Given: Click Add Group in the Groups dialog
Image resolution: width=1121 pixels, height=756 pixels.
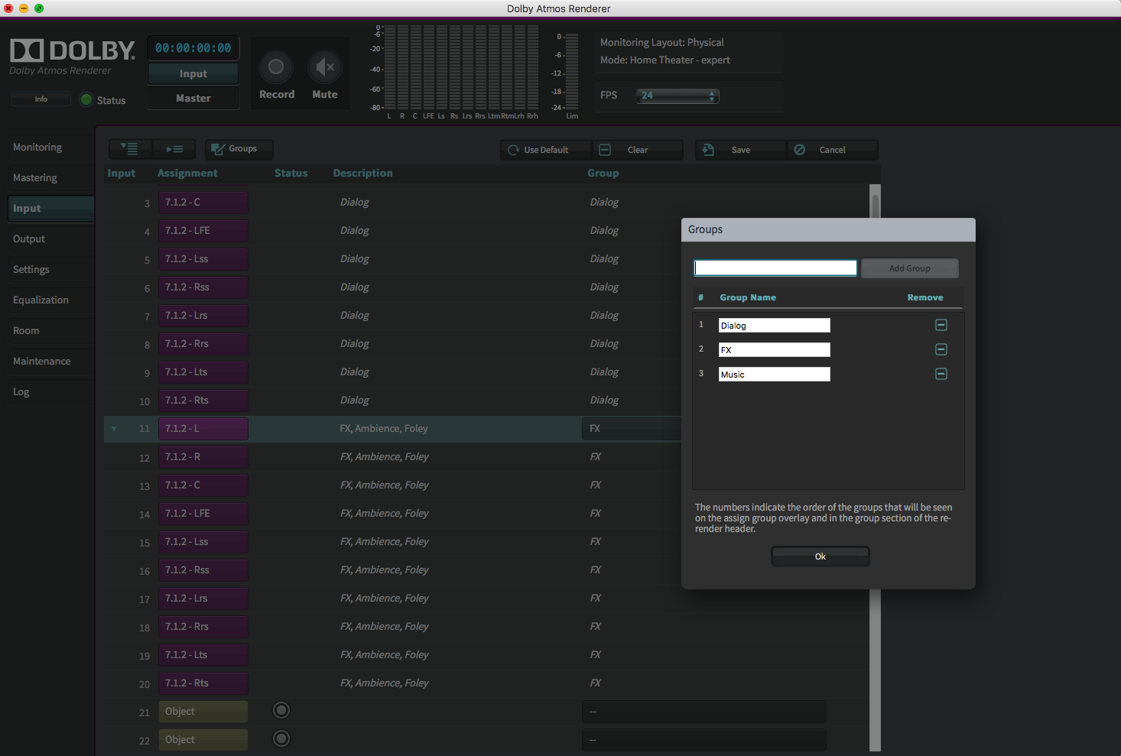Looking at the screenshot, I should tap(909, 268).
